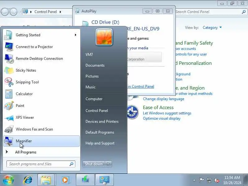248x186 pixels.
Task: Open the User Accounts and Family Safety heading
Action: point(194,43)
